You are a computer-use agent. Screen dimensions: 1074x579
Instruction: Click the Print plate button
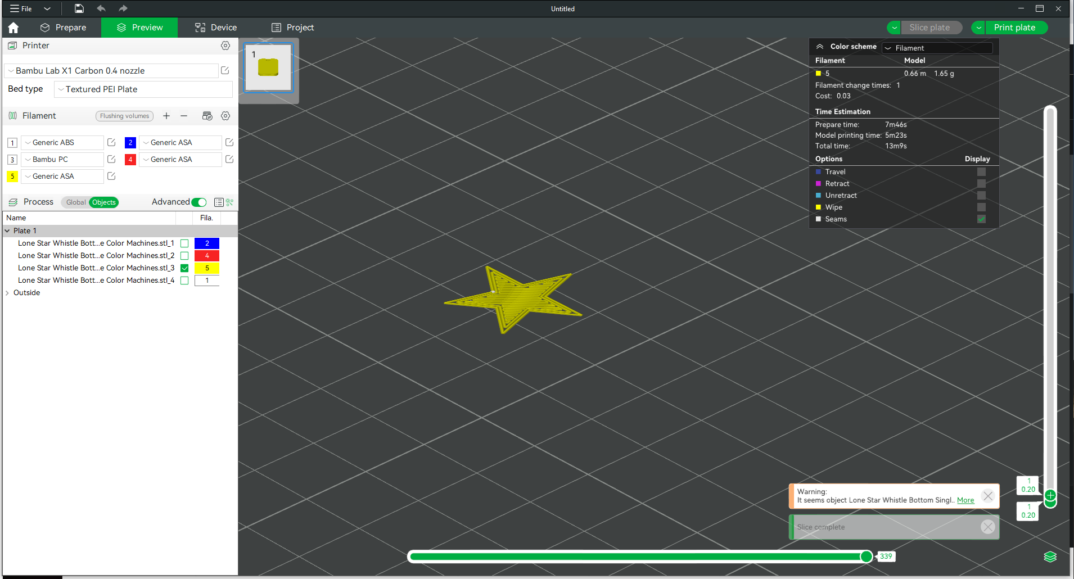coord(1014,28)
